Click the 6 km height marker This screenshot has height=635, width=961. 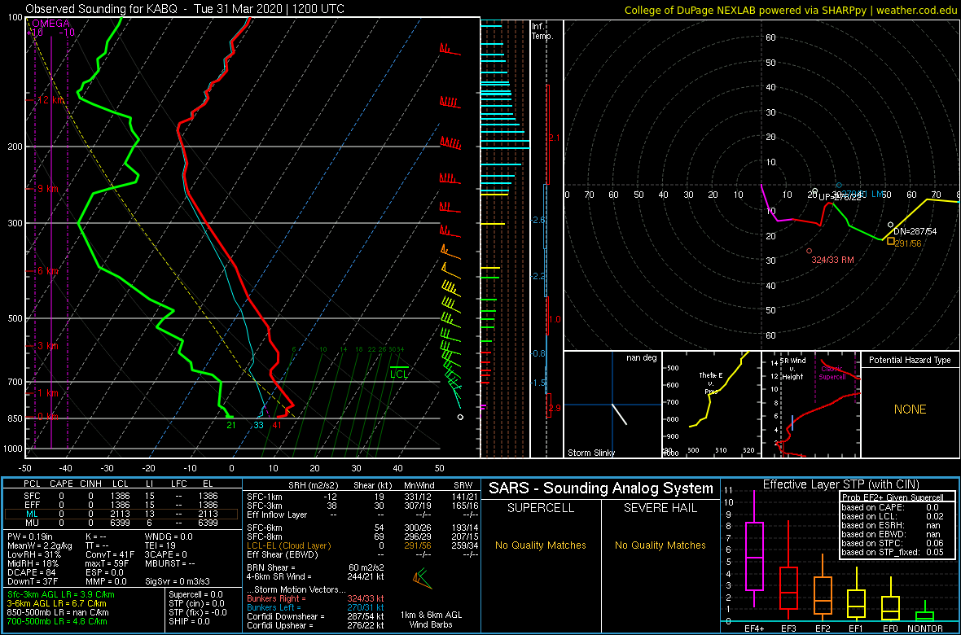coord(48,271)
